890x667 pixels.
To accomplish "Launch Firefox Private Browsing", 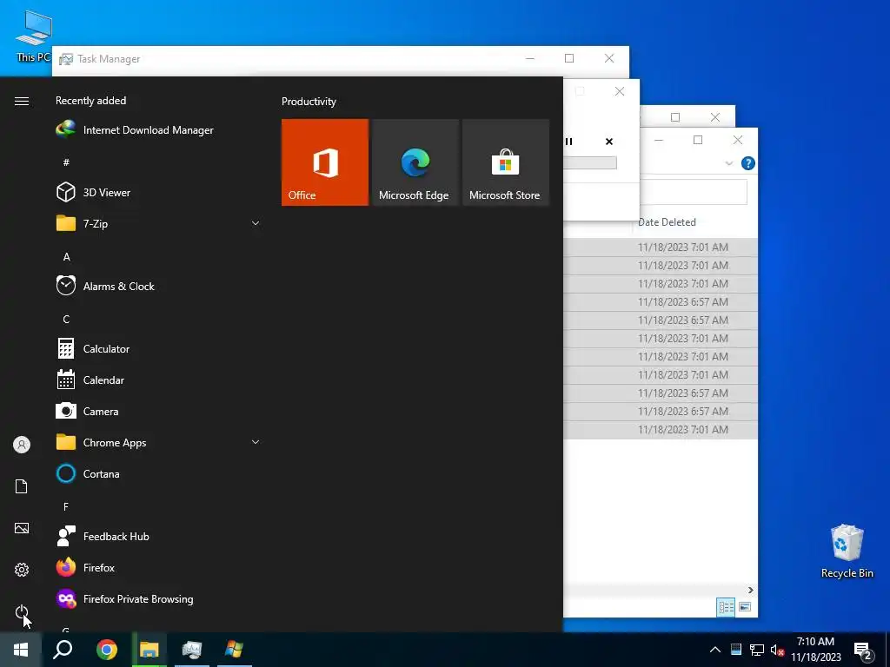I will pyautogui.click(x=125, y=599).
